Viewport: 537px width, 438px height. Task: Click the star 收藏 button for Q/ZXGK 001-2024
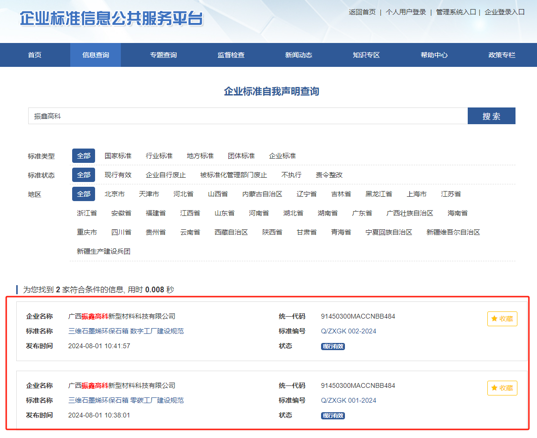point(502,388)
